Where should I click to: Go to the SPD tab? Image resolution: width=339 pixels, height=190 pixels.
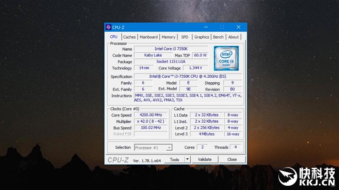pyautogui.click(x=185, y=37)
